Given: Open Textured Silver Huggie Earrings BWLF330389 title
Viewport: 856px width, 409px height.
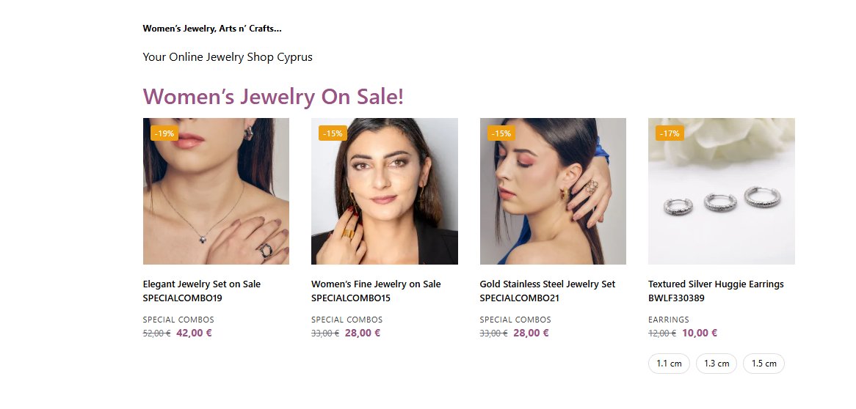Looking at the screenshot, I should [716, 291].
